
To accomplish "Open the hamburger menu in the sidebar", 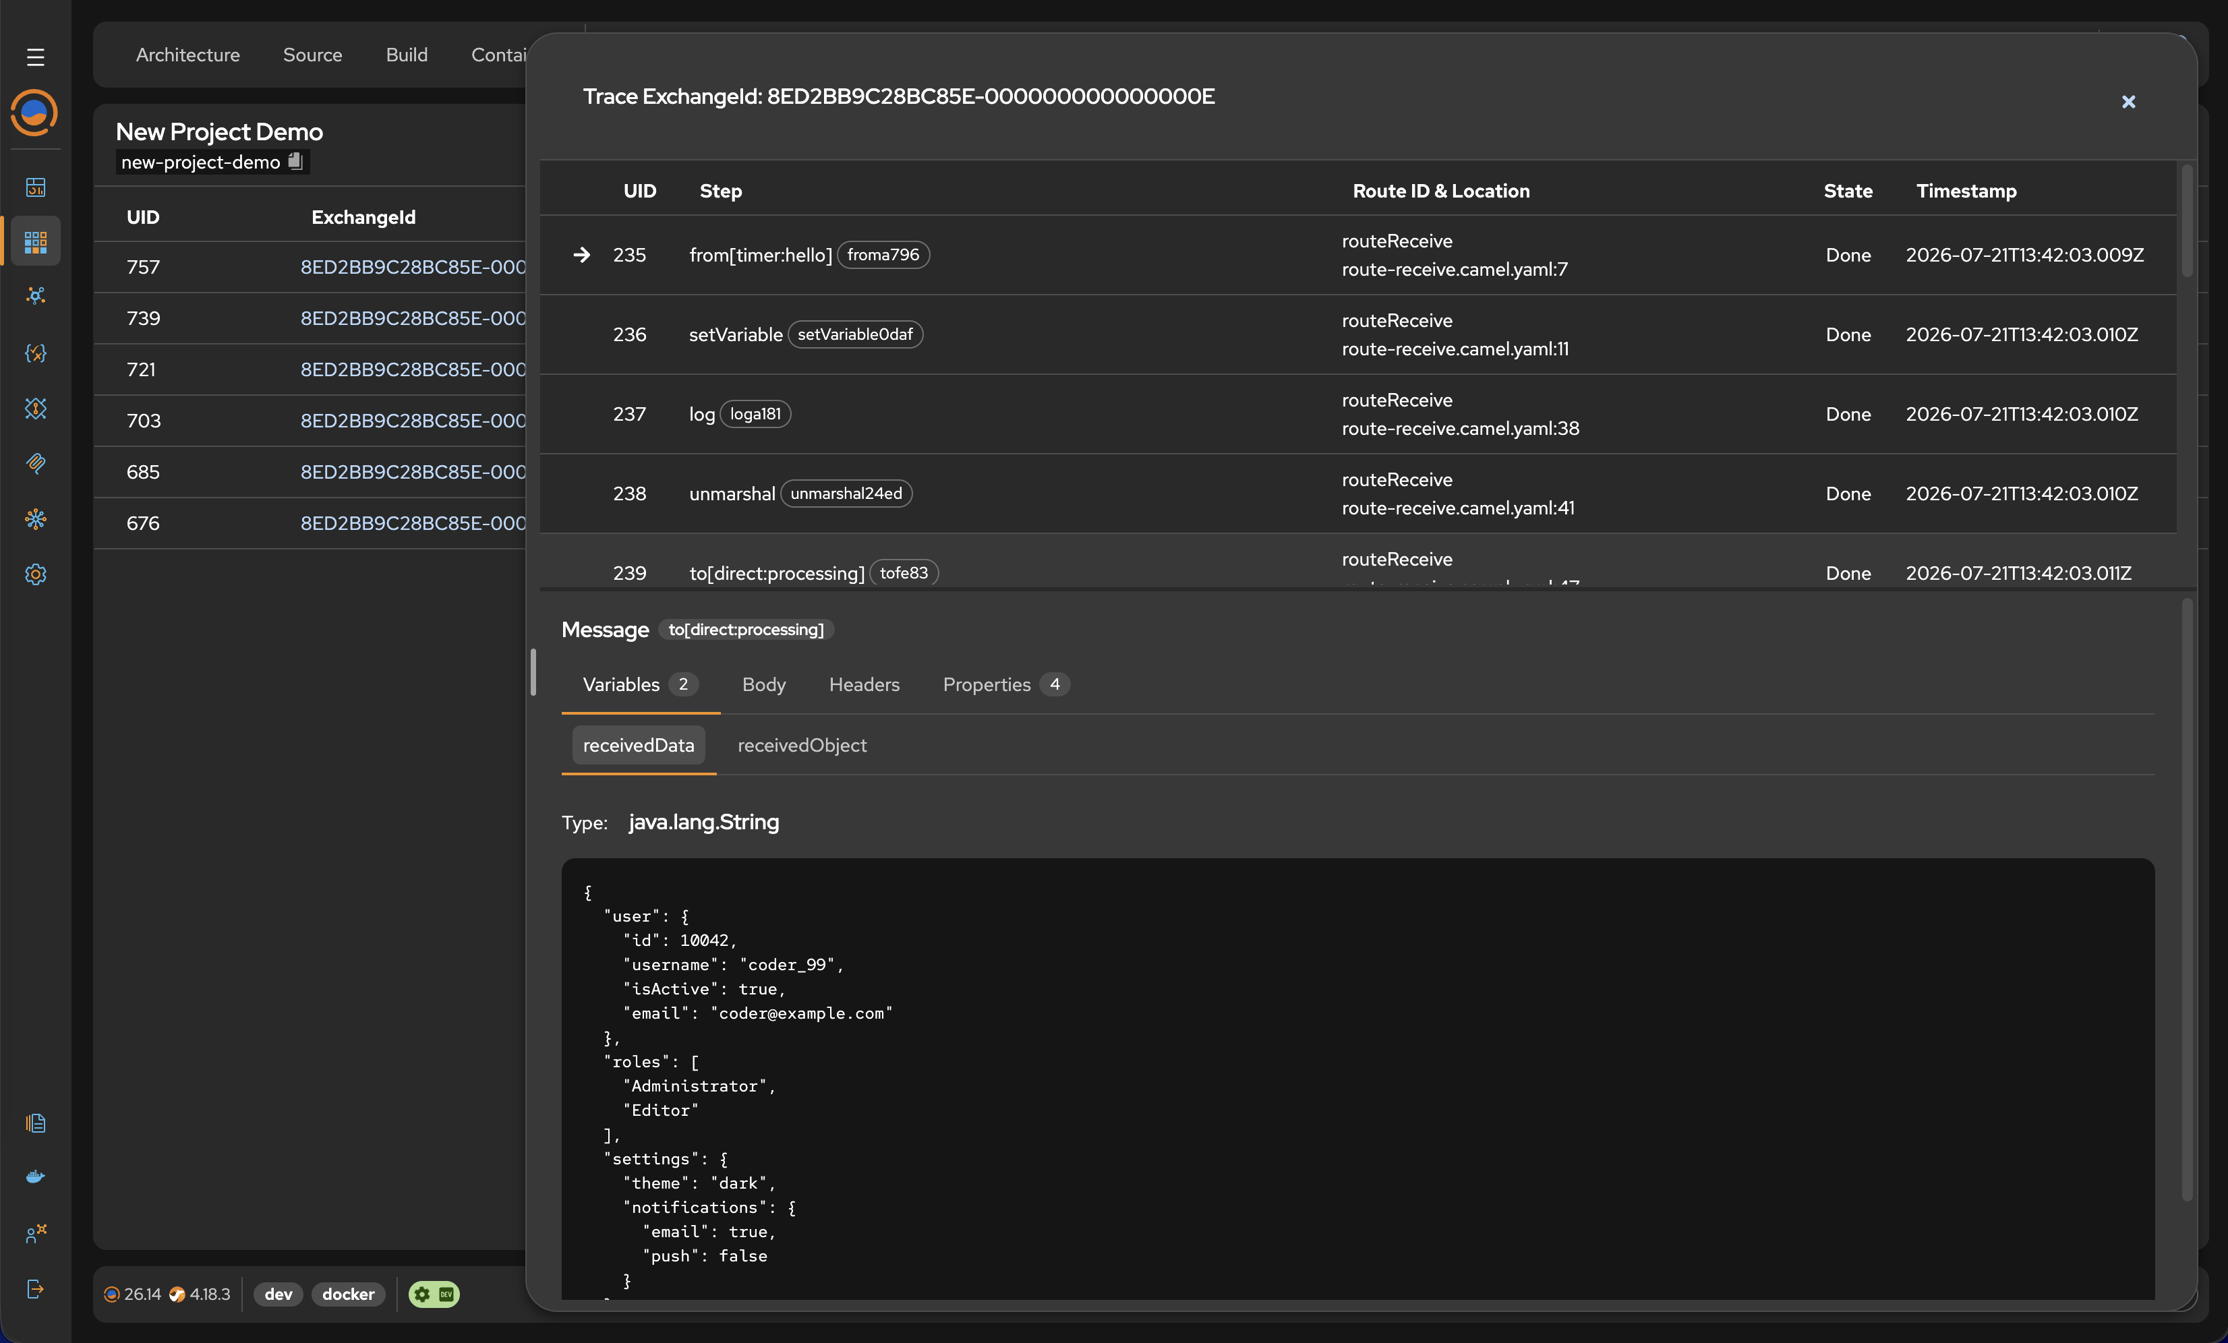I will 35,57.
